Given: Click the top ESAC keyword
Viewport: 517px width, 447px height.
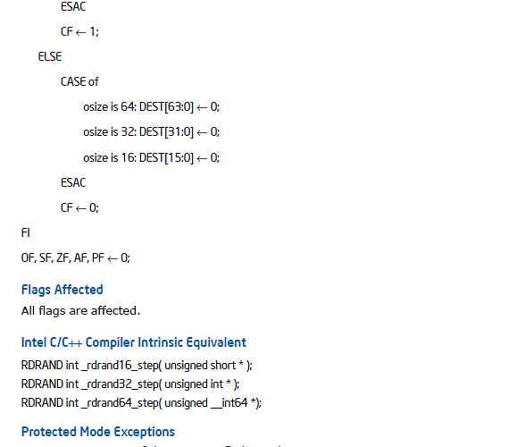Looking at the screenshot, I should tap(73, 6).
